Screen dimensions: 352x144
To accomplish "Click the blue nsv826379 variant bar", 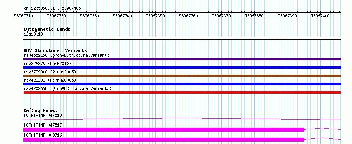I will click(182, 67).
